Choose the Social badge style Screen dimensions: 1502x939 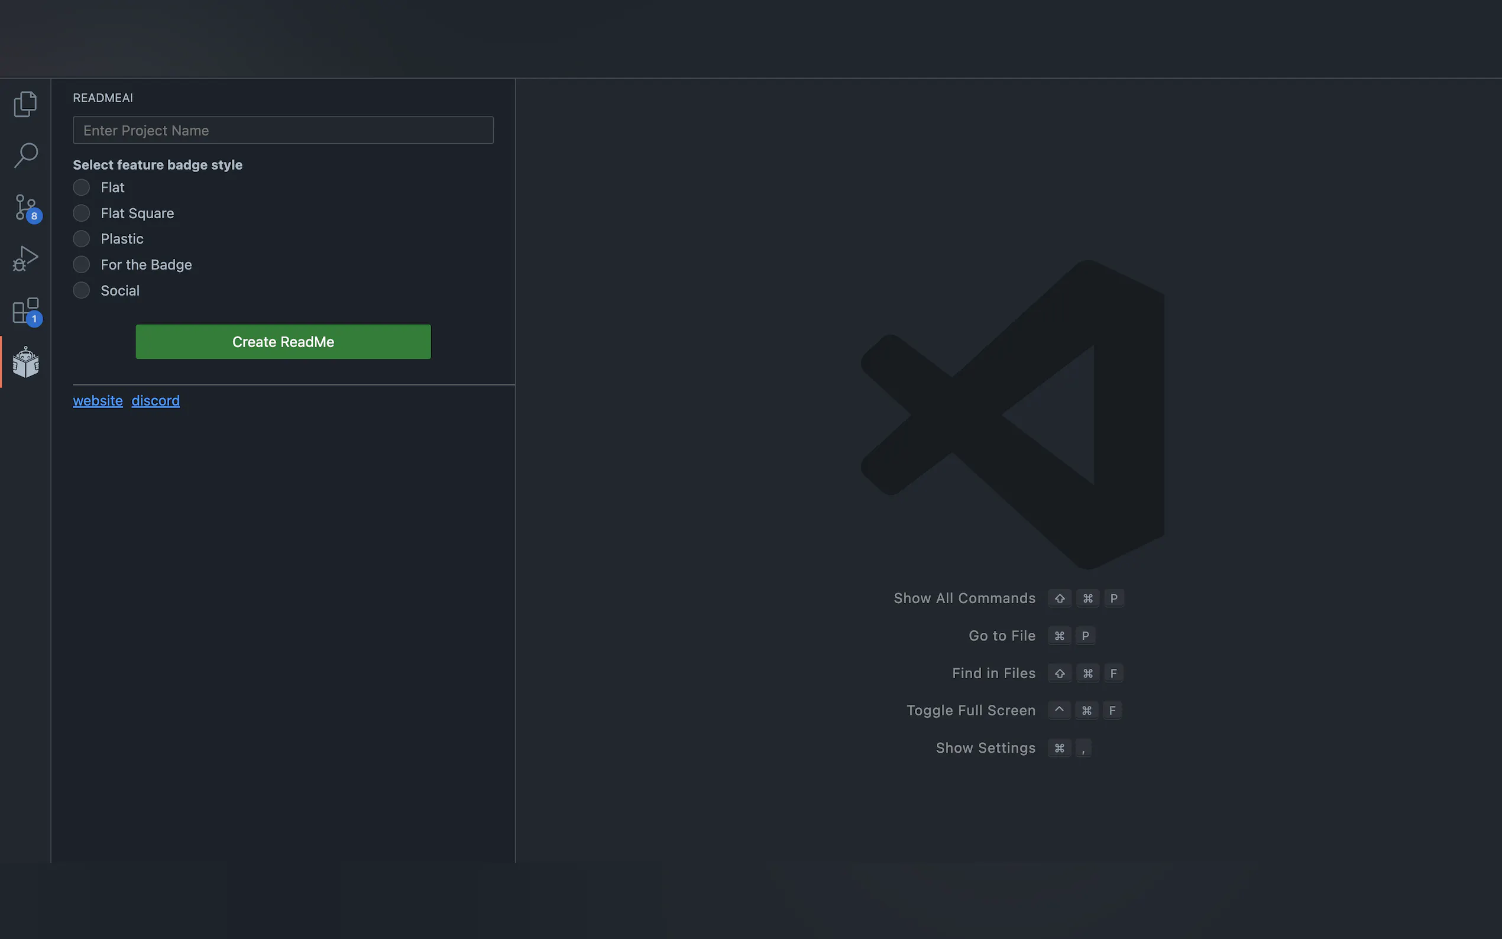pyautogui.click(x=82, y=291)
